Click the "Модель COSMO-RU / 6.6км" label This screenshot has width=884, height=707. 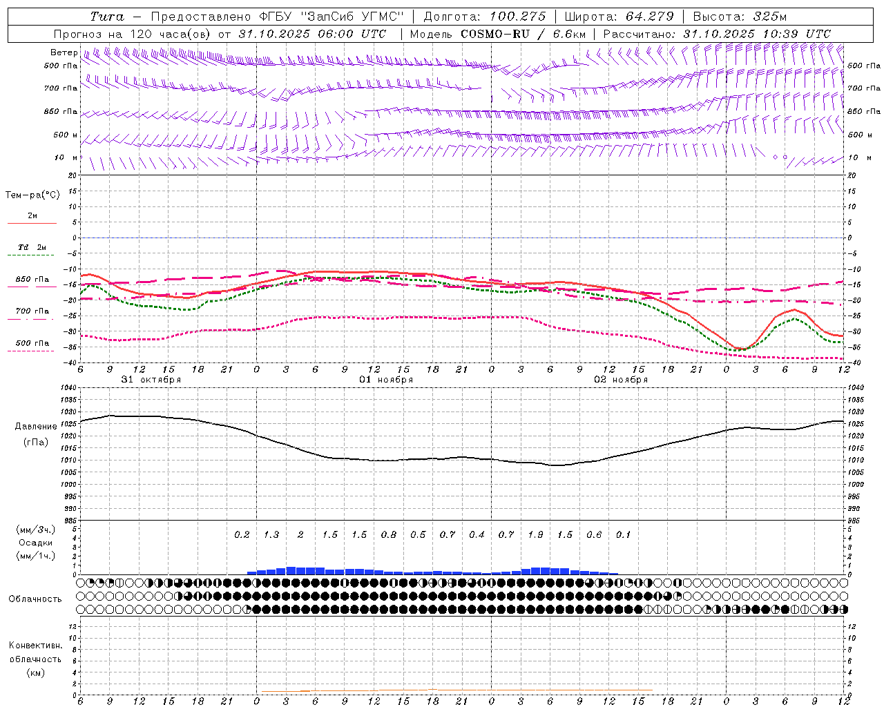coord(497,34)
